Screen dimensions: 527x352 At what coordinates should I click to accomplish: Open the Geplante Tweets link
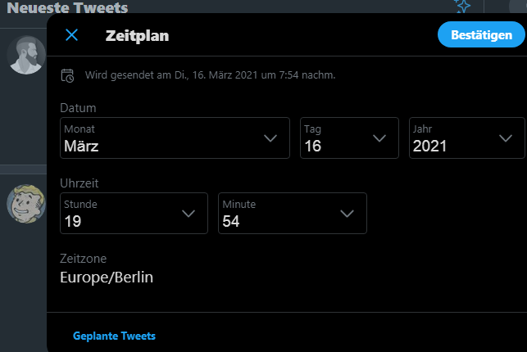click(x=114, y=336)
